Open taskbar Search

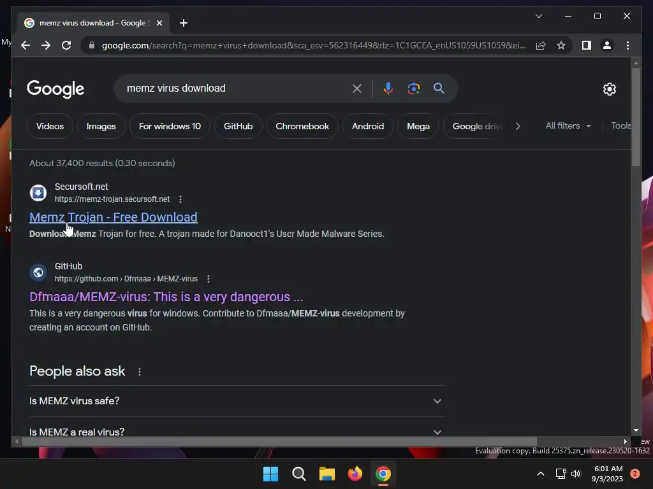coord(298,474)
